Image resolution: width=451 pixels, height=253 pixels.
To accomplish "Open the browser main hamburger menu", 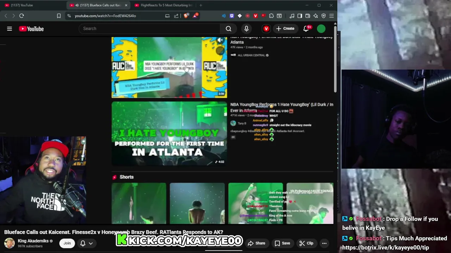I will pyautogui.click(x=332, y=16).
